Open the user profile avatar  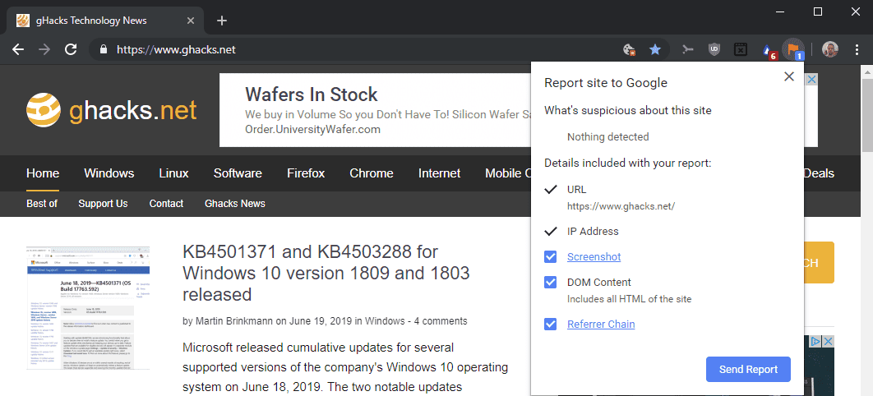click(x=829, y=49)
